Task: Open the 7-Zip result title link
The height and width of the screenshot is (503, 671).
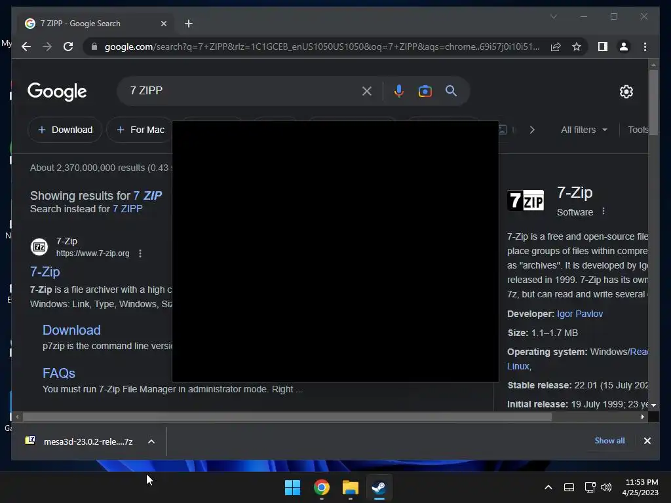Action: [x=45, y=272]
